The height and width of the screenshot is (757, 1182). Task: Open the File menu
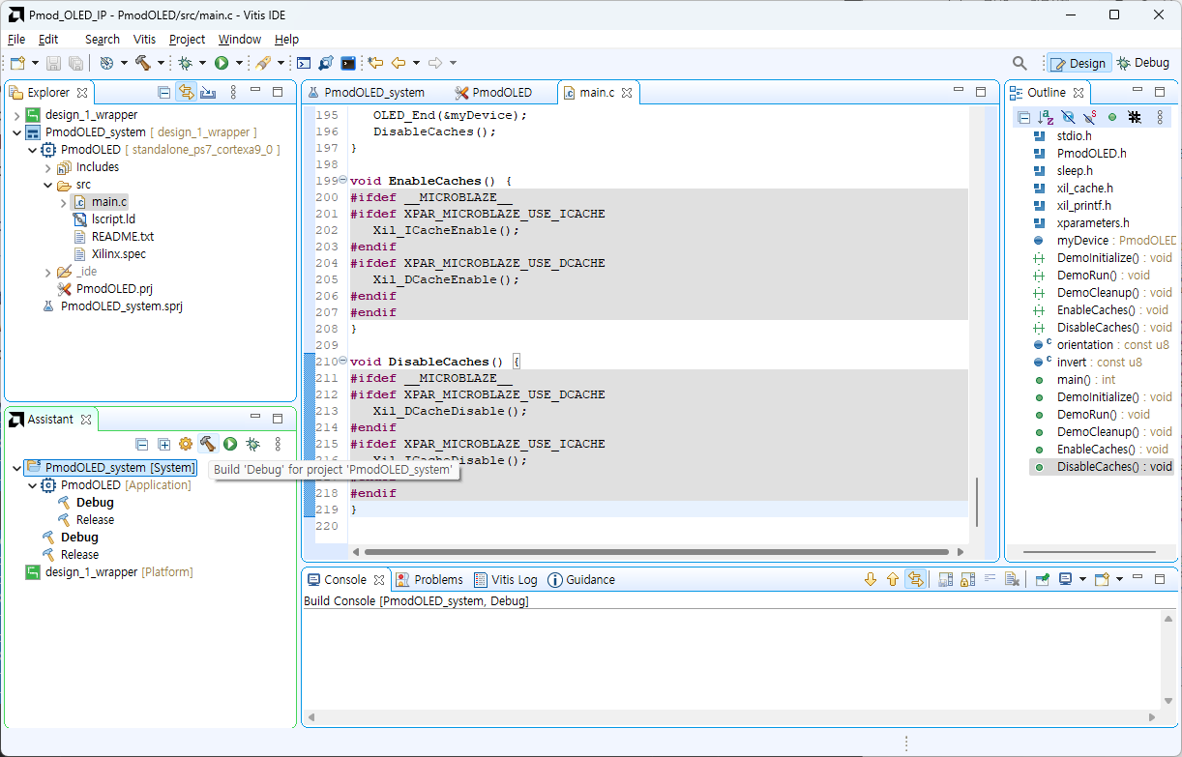point(16,40)
